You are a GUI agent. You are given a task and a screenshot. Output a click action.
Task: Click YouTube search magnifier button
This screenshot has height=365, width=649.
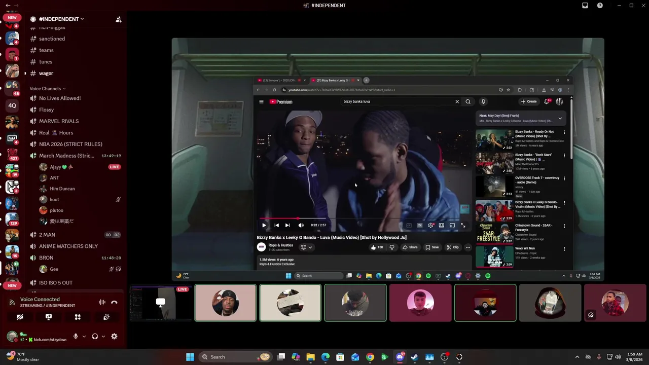pos(468,102)
